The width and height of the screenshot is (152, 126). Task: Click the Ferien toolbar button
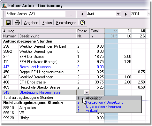pos(47,23)
